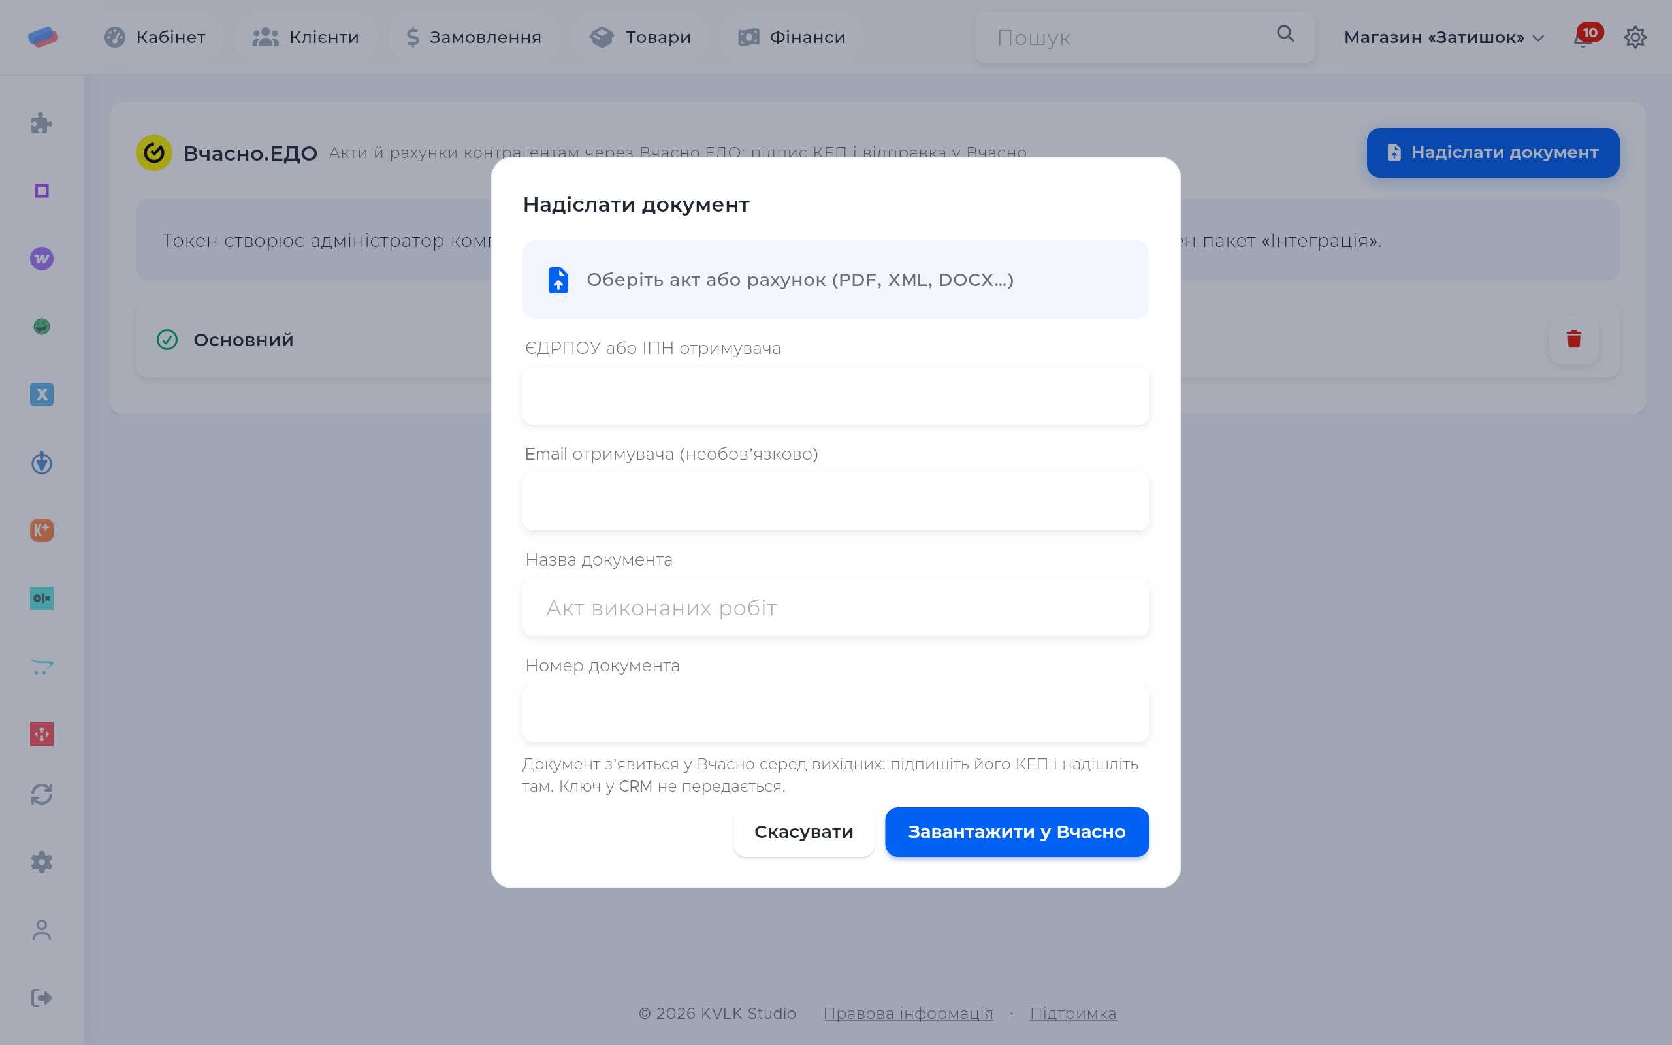Open the user profile sidebar icon
Viewport: 1672px width, 1045px height.
tap(41, 930)
